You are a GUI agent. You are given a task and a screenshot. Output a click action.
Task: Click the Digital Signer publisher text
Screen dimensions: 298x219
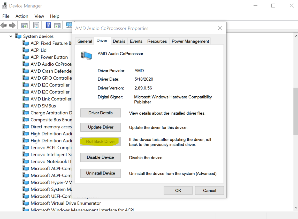pyautogui.click(x=173, y=99)
